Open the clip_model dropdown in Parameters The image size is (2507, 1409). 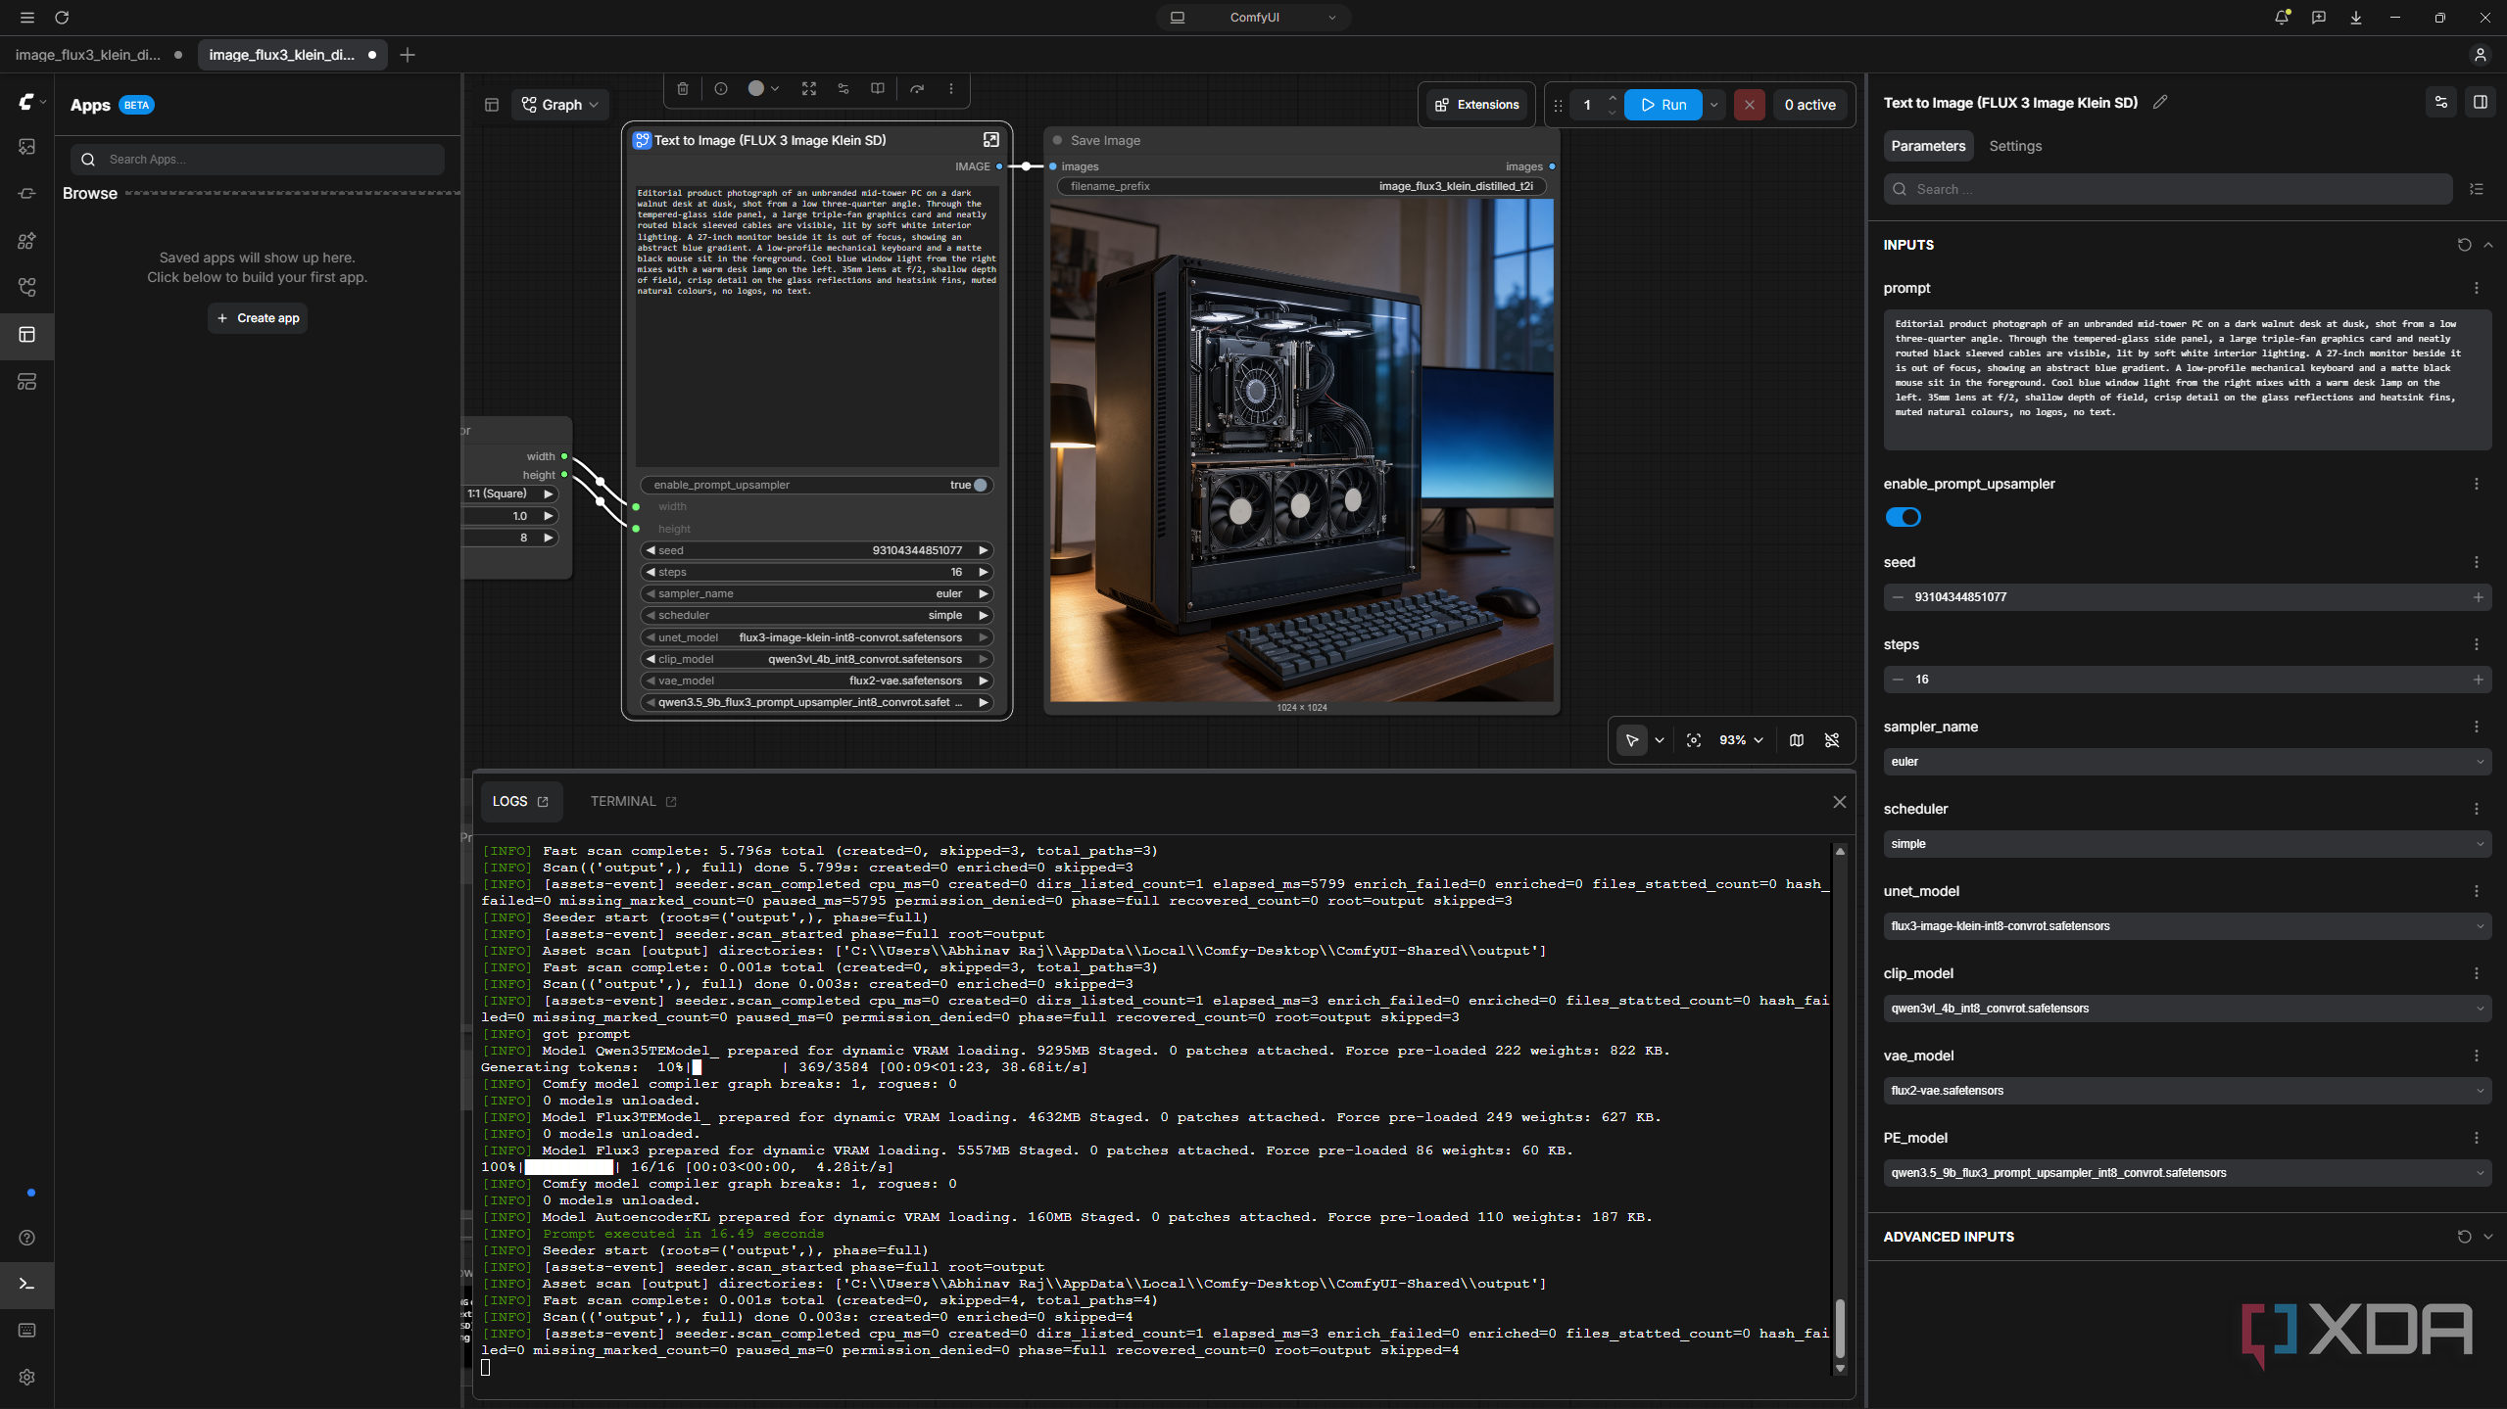tap(2188, 1009)
